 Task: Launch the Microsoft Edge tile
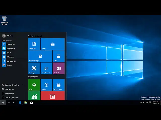click(x=40, y=56)
